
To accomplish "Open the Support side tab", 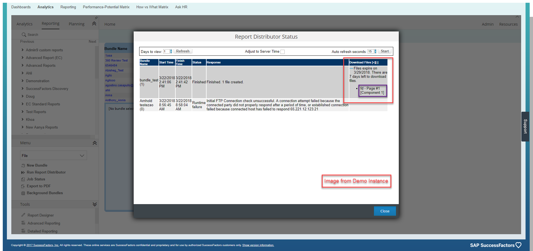I will tap(525, 127).
